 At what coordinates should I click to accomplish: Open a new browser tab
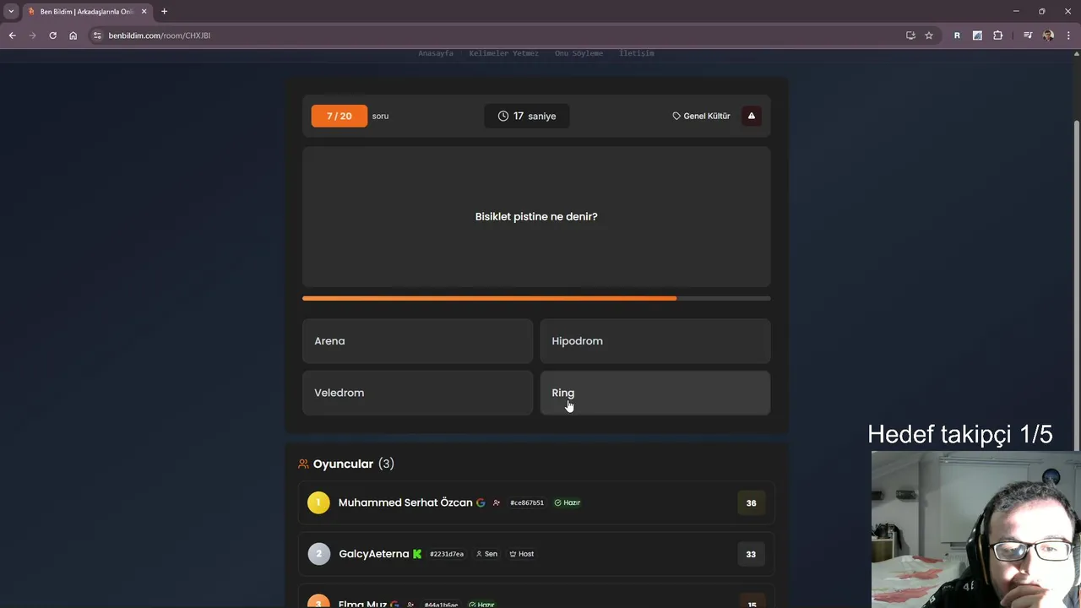point(164,12)
